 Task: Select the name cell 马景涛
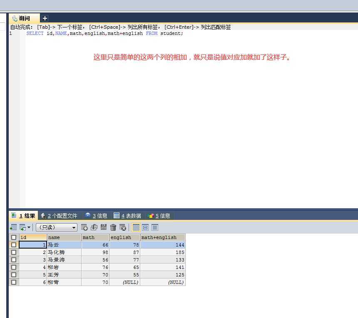[64, 260]
